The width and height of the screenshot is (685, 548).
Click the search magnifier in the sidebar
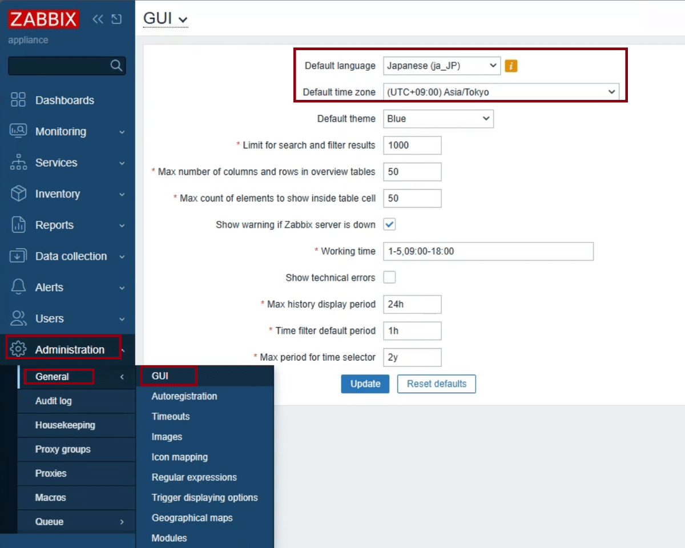coord(116,66)
